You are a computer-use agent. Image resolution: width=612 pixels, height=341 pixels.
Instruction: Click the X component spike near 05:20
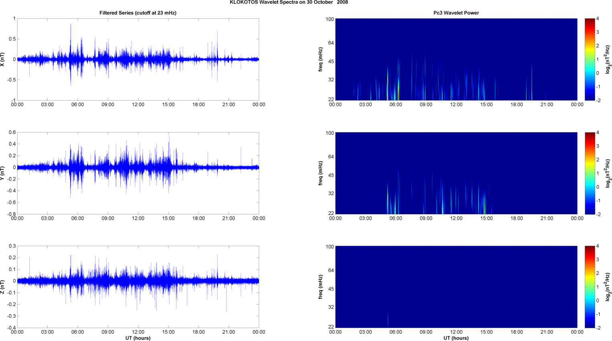[71, 40]
